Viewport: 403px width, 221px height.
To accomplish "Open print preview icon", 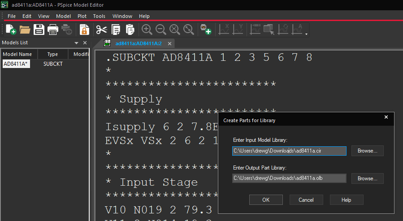I will [66, 30].
